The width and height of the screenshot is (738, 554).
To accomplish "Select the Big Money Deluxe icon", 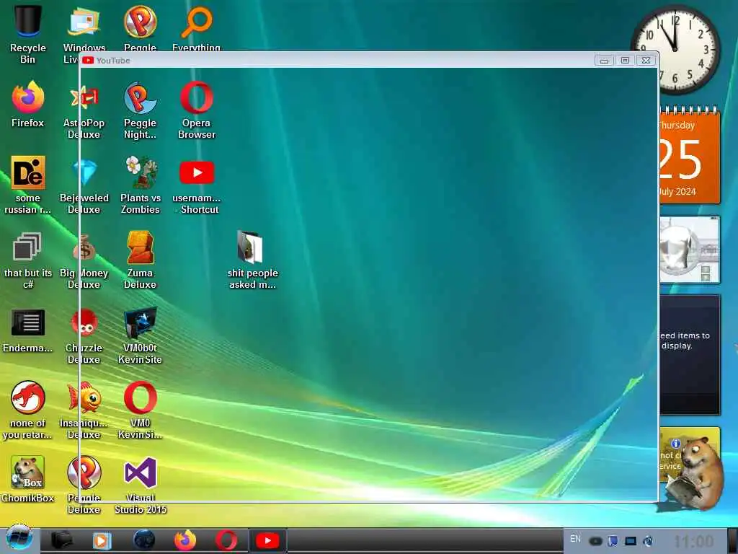I will [84, 249].
